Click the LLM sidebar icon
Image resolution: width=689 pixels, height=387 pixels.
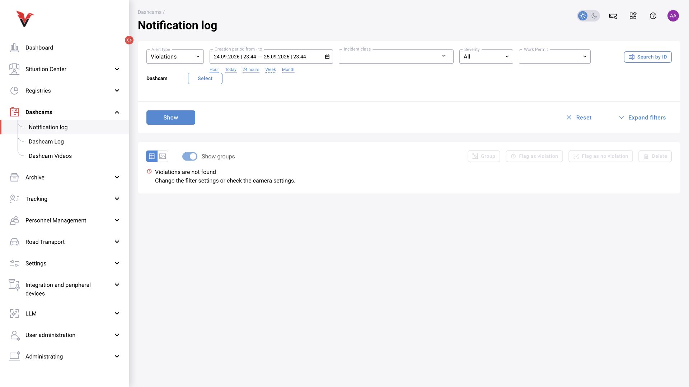(14, 314)
